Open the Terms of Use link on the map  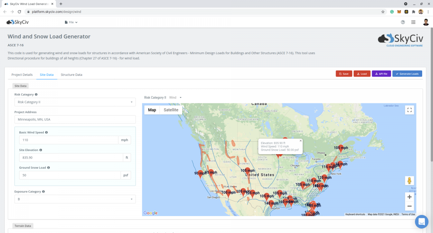tap(408, 214)
